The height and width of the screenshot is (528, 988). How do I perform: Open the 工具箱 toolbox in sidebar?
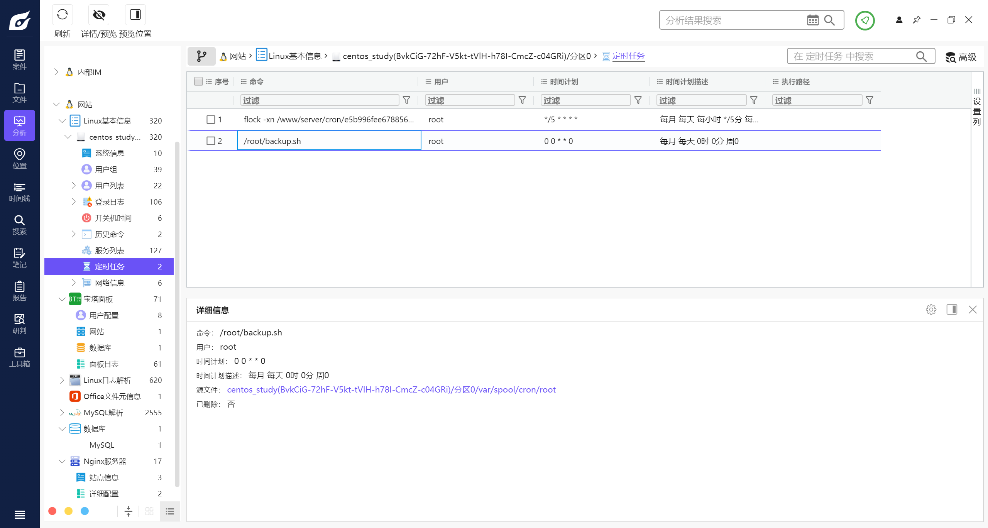click(19, 357)
